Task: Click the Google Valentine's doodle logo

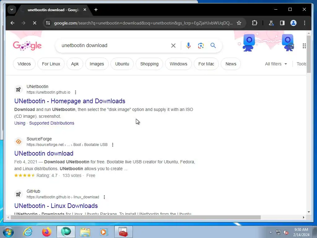Action: (x=27, y=46)
